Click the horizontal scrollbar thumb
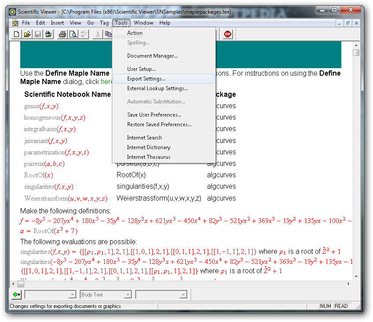The width and height of the screenshot is (373, 322). point(21,284)
